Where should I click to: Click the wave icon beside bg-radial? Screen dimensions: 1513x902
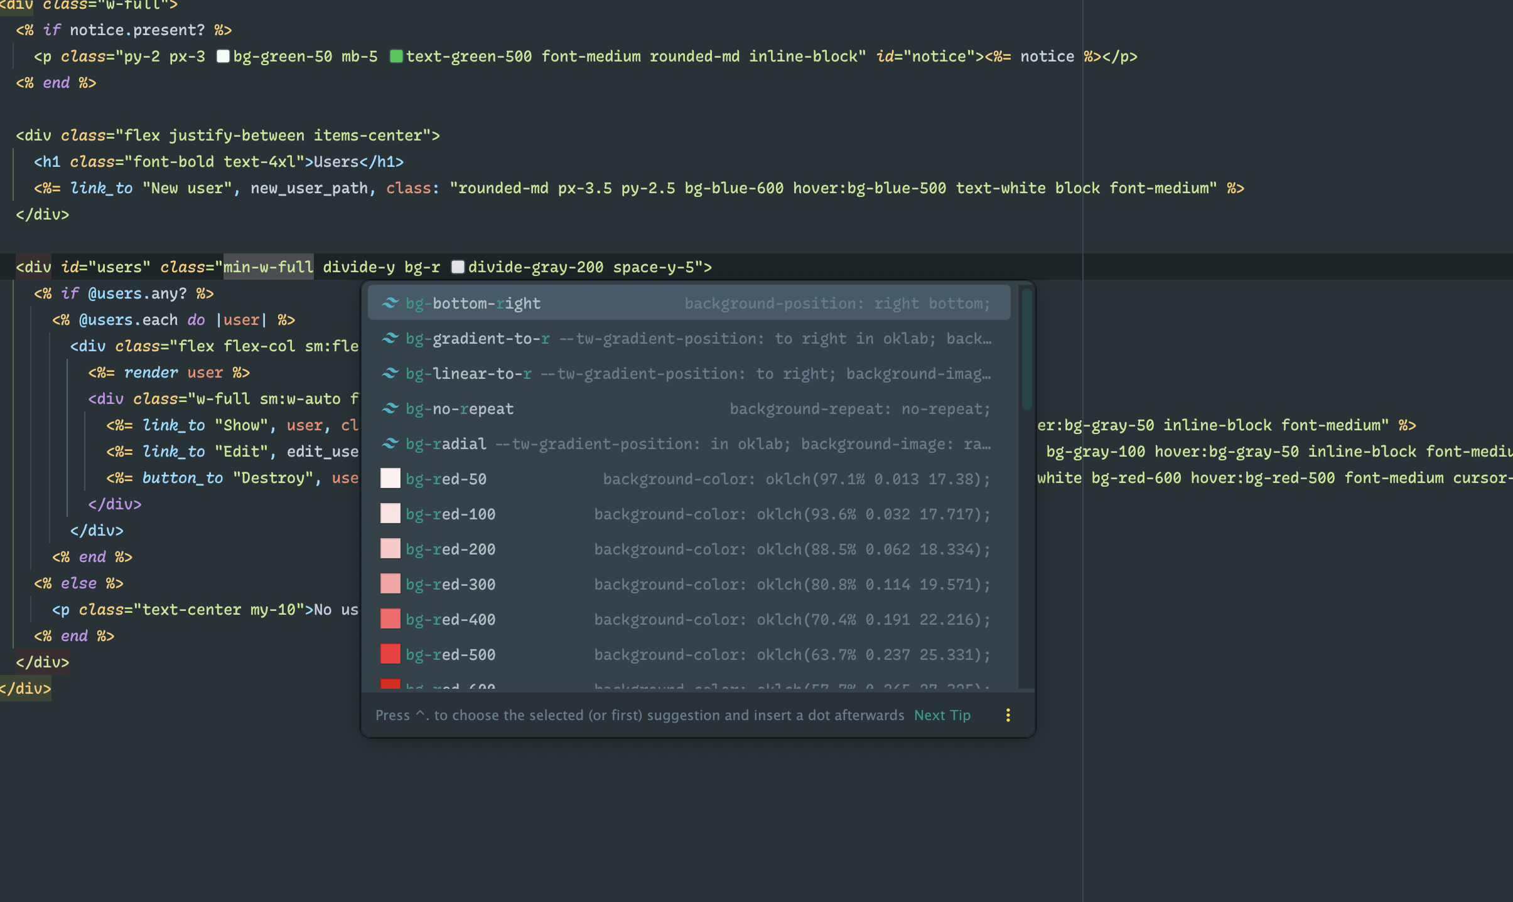tap(390, 443)
